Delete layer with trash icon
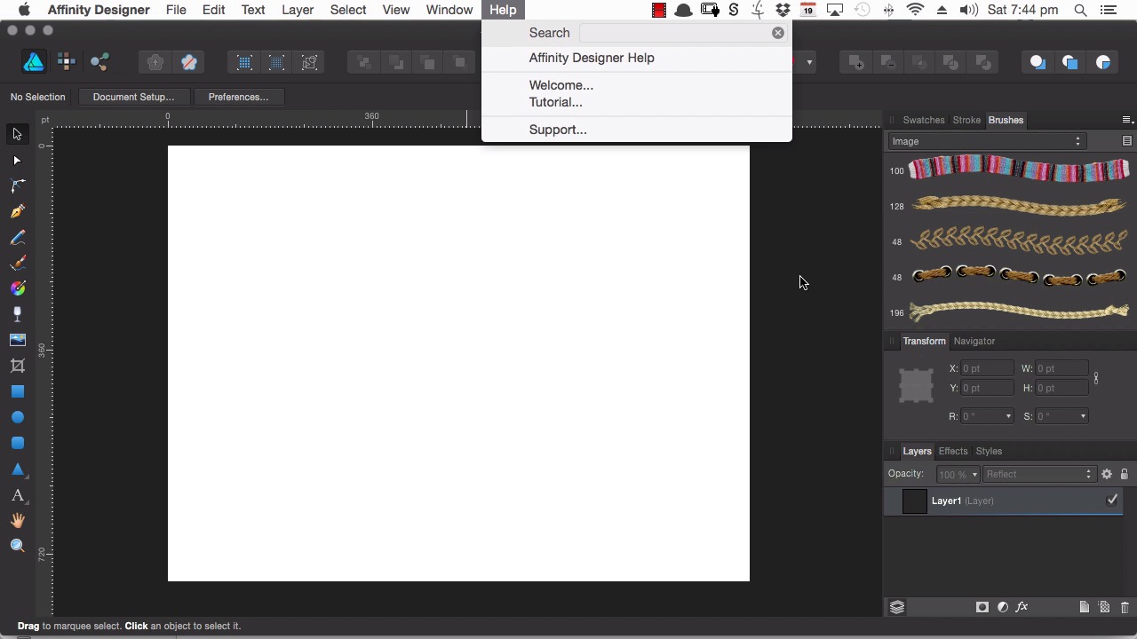 pos(1125,607)
